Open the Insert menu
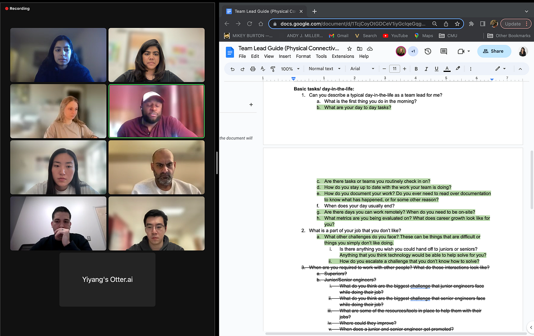The height and width of the screenshot is (336, 534). click(x=285, y=56)
